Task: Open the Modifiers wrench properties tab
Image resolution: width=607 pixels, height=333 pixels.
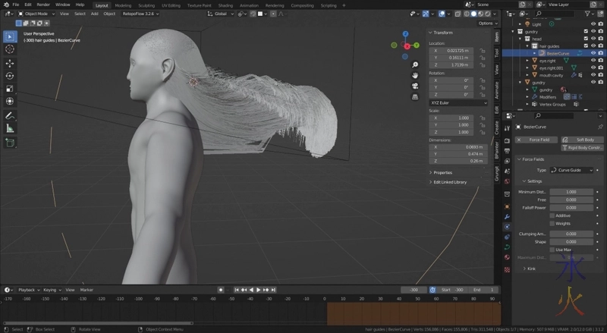Action: (506, 216)
